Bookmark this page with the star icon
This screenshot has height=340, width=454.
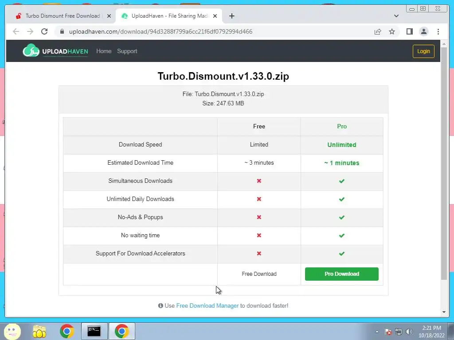click(x=392, y=31)
